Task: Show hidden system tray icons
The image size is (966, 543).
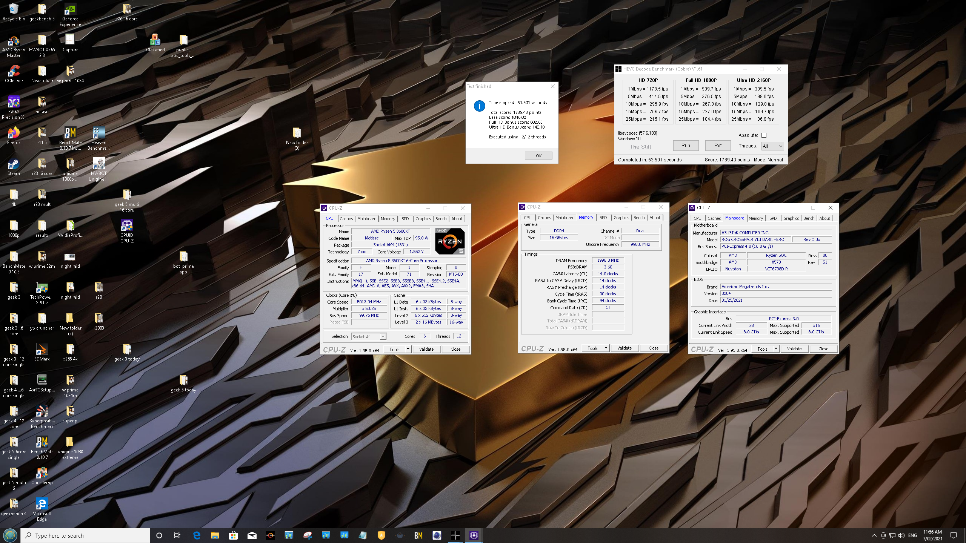Action: [874, 535]
